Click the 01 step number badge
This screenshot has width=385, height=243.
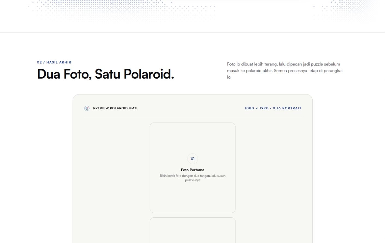(x=192, y=159)
